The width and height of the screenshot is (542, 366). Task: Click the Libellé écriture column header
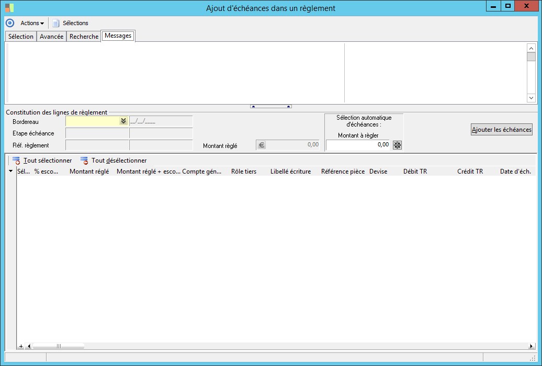(x=290, y=171)
